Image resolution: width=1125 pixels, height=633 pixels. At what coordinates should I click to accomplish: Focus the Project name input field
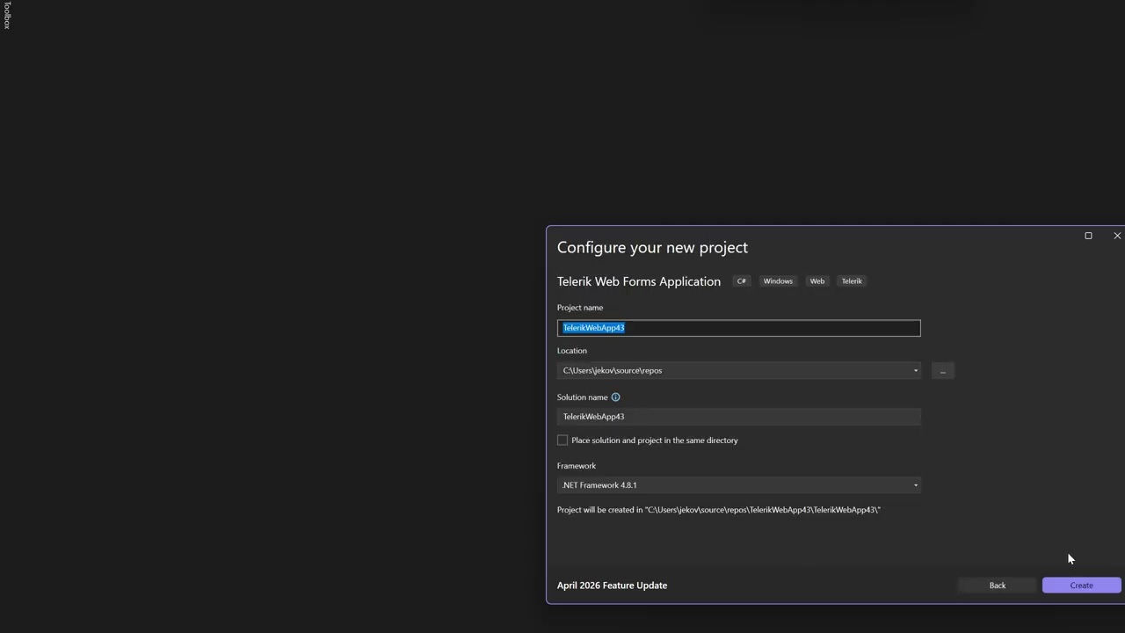738,328
